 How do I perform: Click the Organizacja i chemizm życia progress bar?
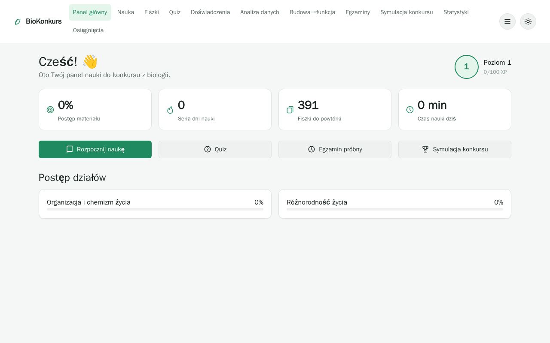tap(155, 209)
